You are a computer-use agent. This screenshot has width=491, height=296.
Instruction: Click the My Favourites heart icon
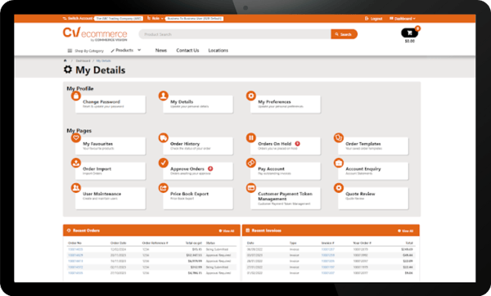tap(76, 137)
